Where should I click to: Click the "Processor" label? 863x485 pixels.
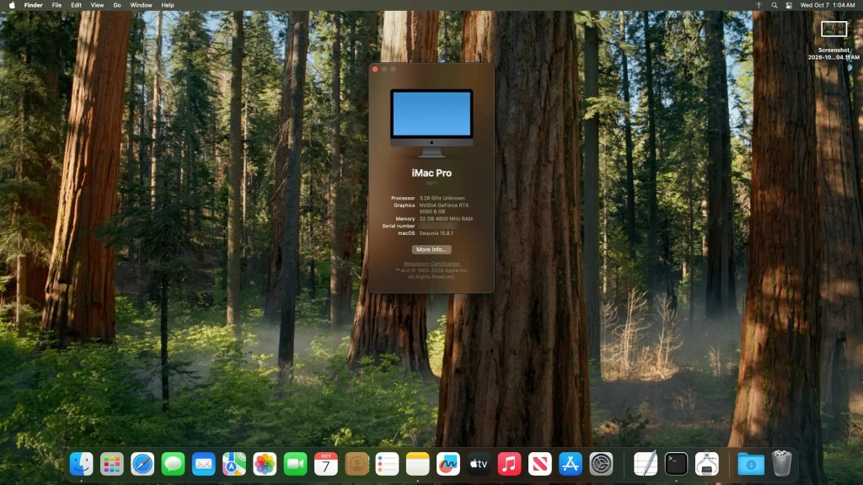tap(403, 198)
